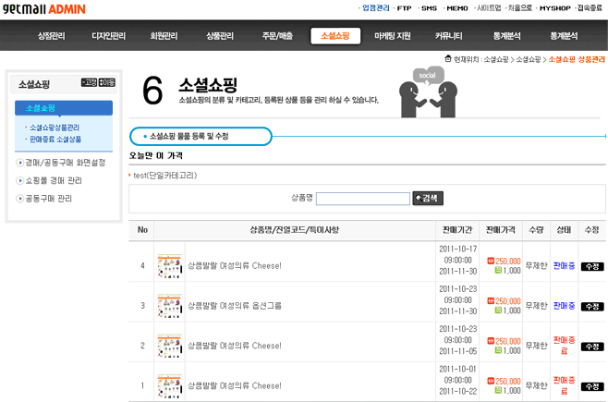Click the 상품명 search input field

pyautogui.click(x=362, y=198)
